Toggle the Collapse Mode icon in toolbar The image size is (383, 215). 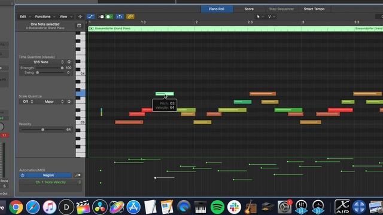(80, 17)
